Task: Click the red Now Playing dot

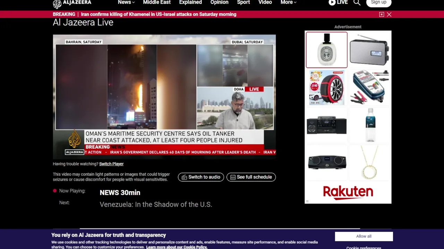Action: pos(55,191)
